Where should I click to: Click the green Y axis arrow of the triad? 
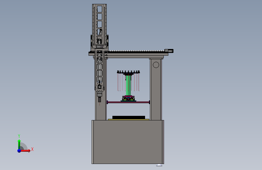[x=19, y=144]
